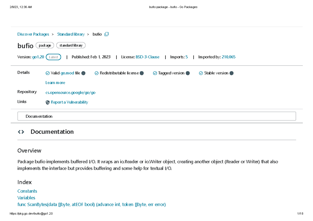Screen dimensions: 313x221
Task: Open the BSD-3-Clause license page
Action: [147, 57]
